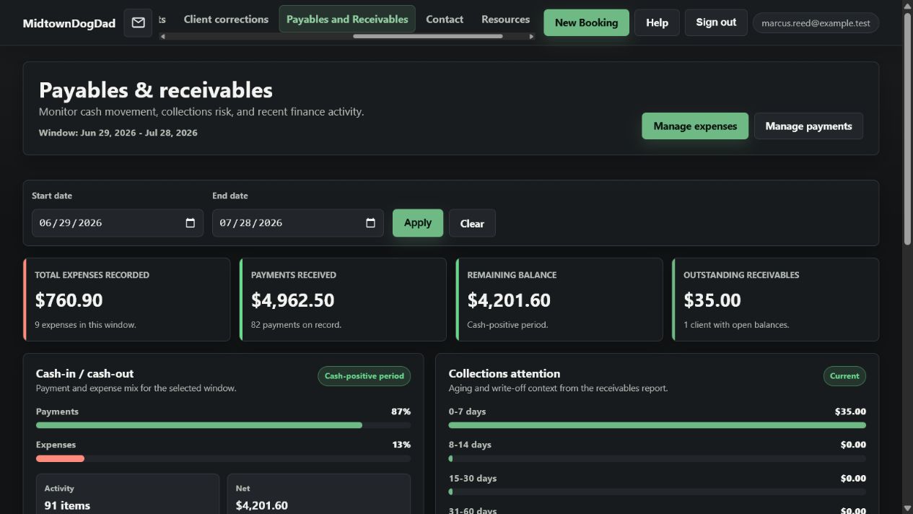Click Net $4,201.60 tile

(319, 494)
